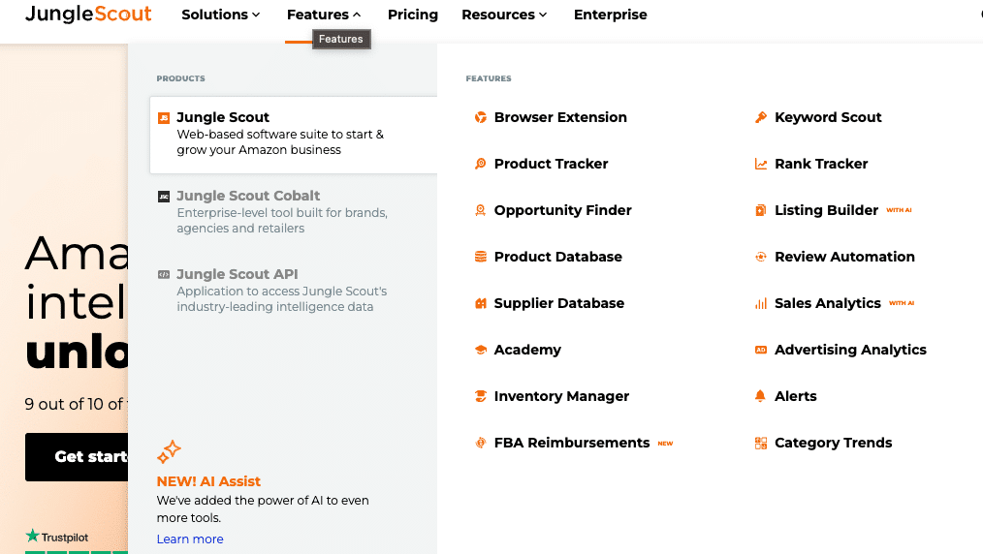Click the WITH AI badge by Sales Analytics
The width and height of the screenshot is (983, 554).
pyautogui.click(x=902, y=303)
